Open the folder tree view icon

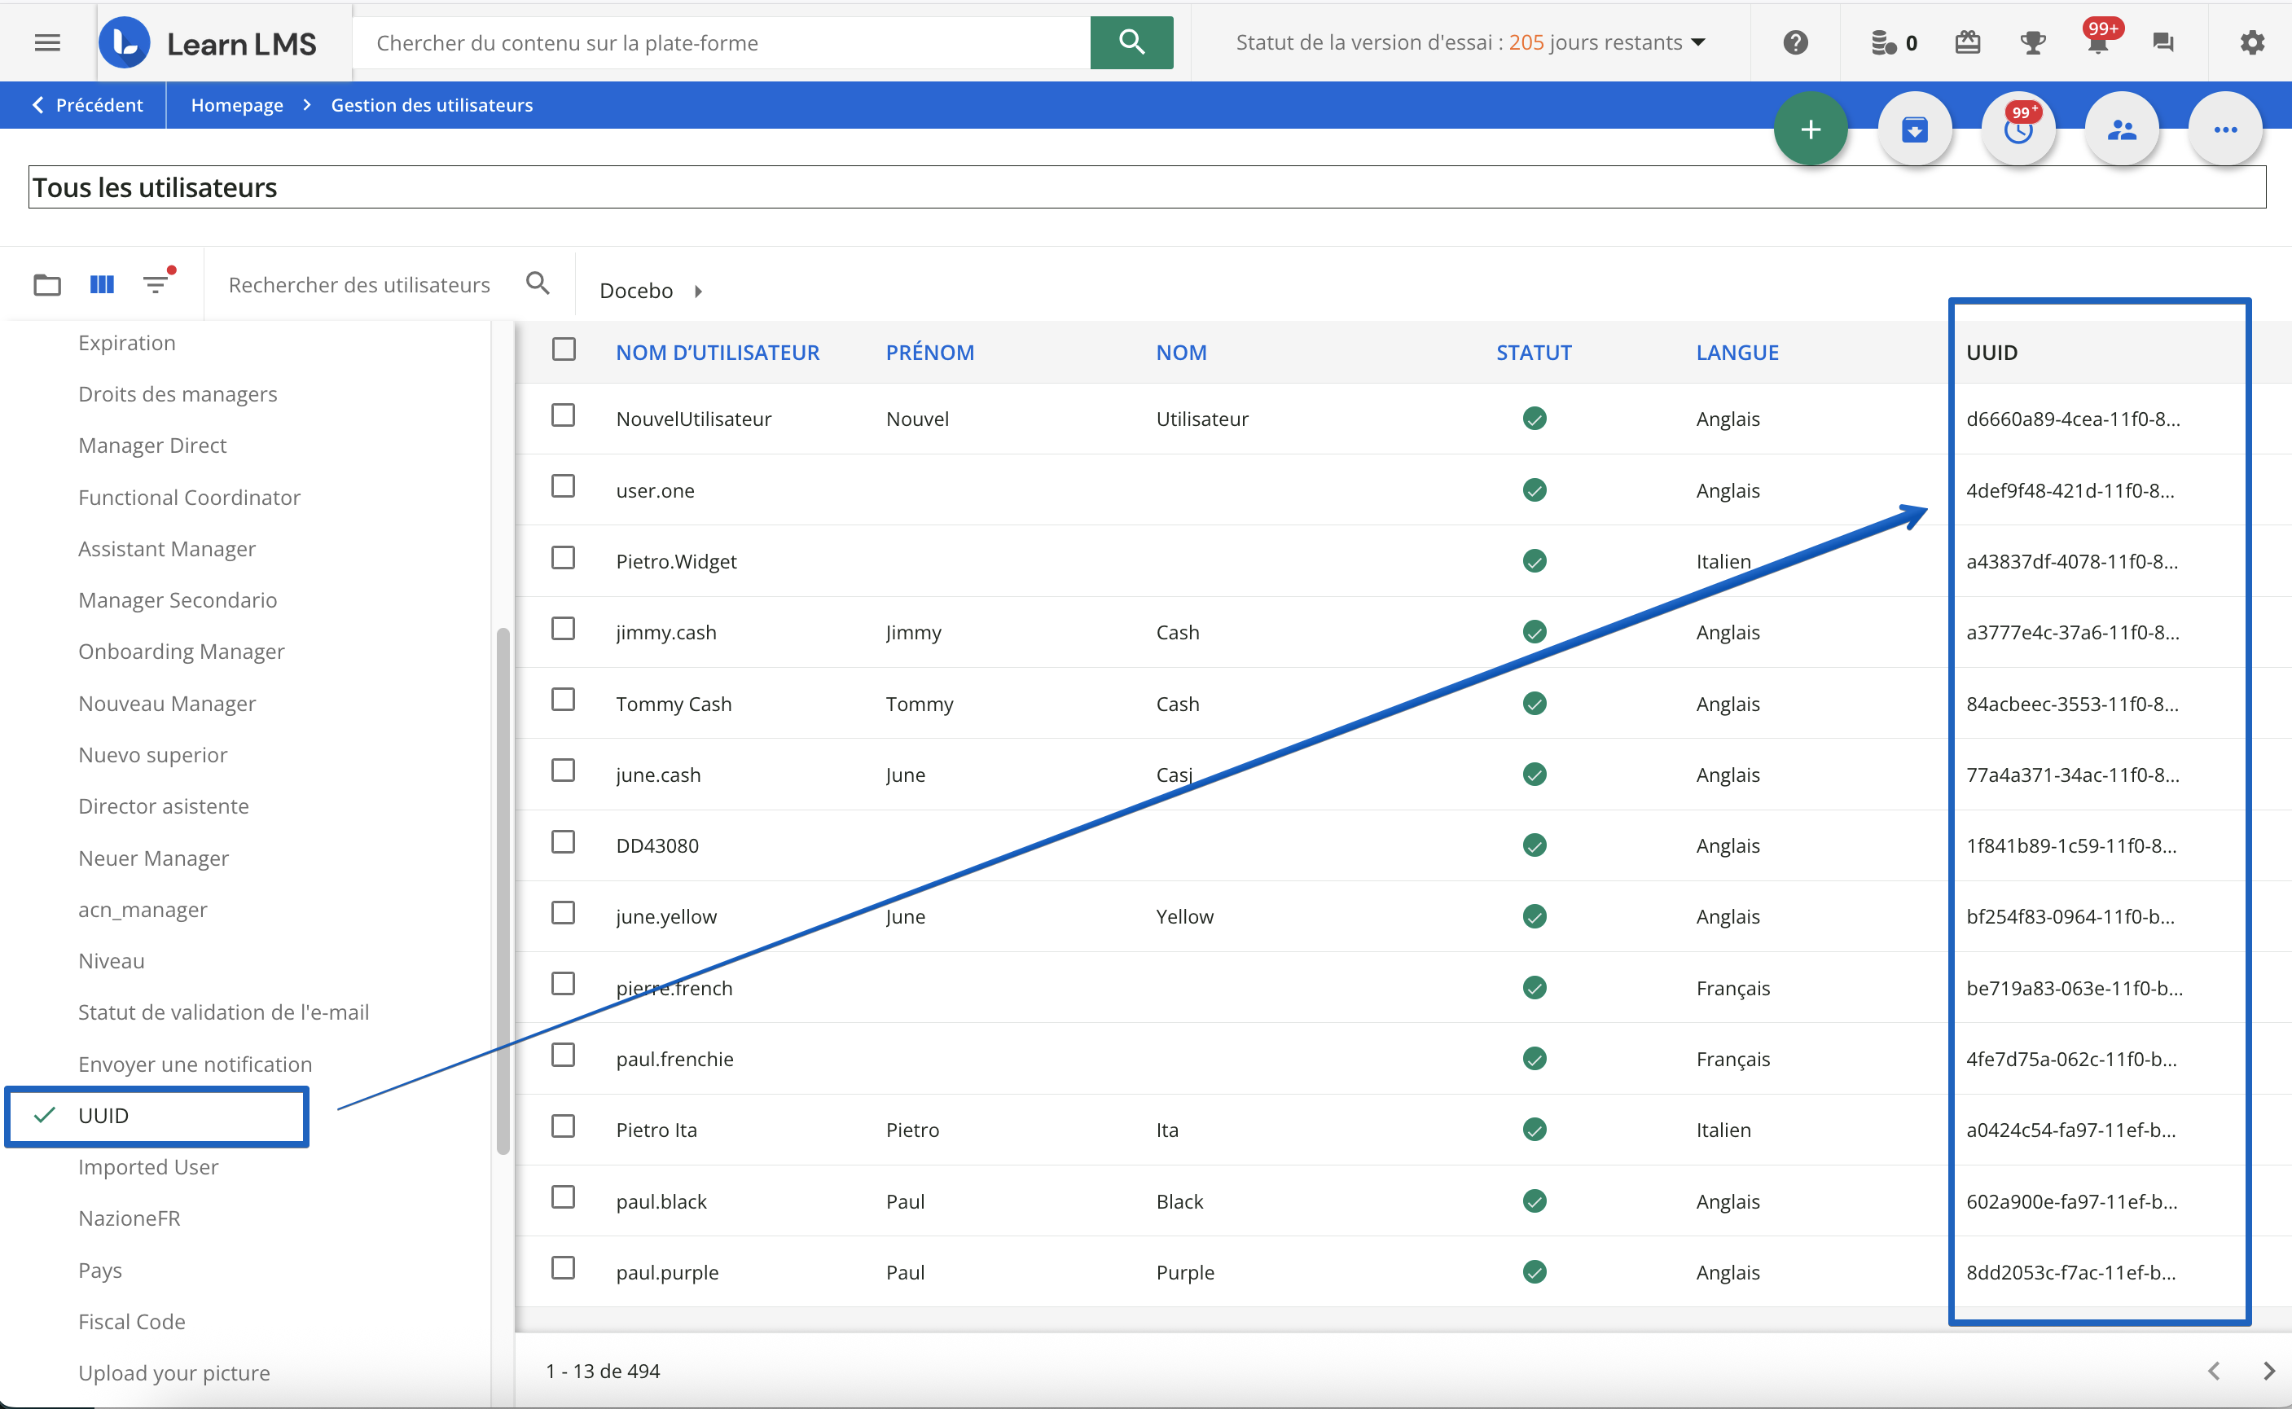pos(46,284)
